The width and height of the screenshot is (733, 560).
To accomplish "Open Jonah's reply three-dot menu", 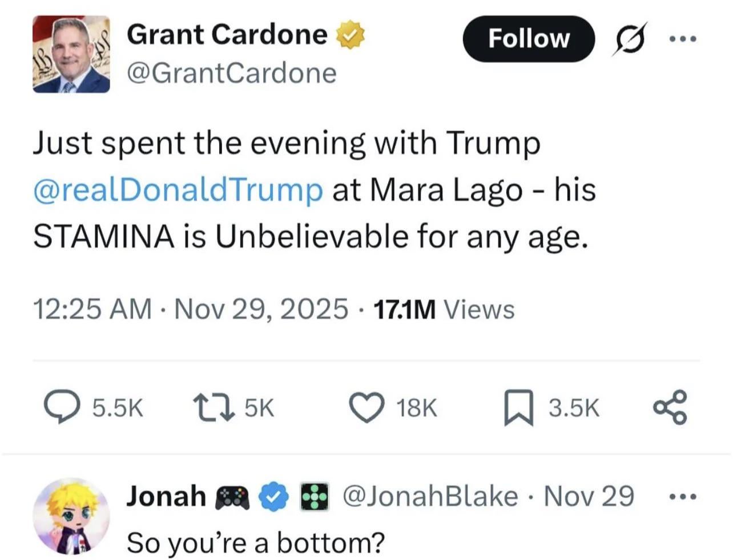I will [682, 497].
